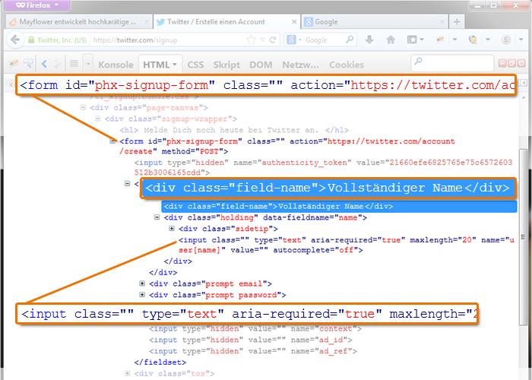Viewport: 532px width, 380px height.
Task: Switch to the Mayflower entwickelt hochkarätige tab
Action: [x=79, y=22]
